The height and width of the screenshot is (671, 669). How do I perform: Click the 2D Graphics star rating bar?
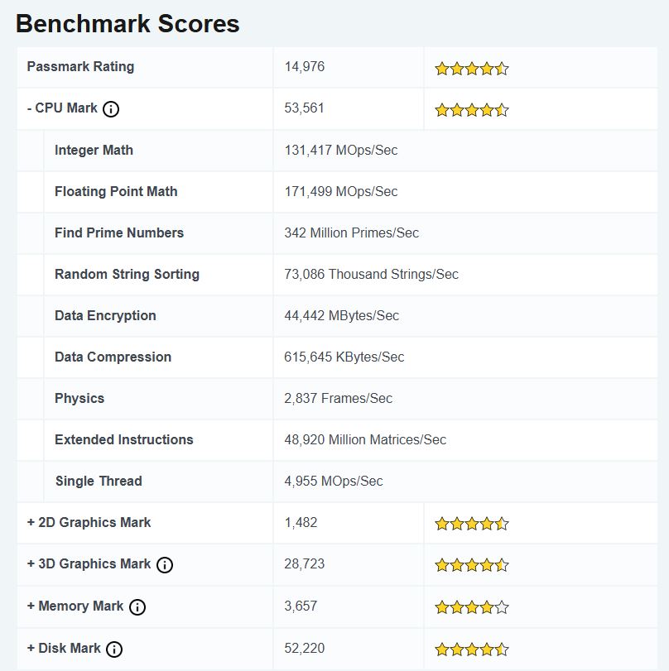tap(471, 523)
